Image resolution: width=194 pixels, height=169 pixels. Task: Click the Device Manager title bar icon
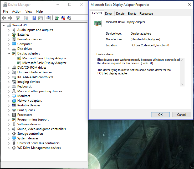[x=5, y=5]
